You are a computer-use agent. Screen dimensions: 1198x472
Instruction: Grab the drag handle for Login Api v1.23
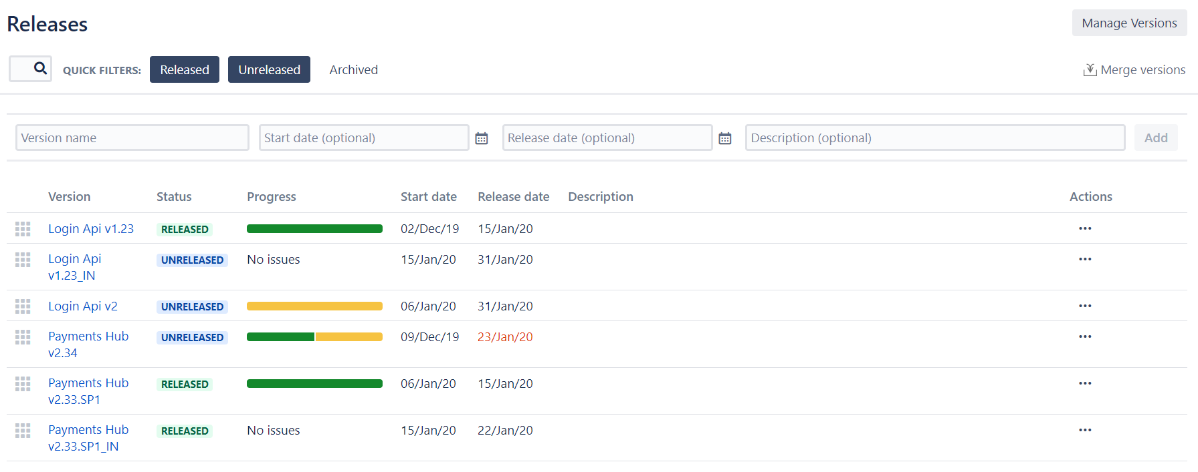coord(23,229)
